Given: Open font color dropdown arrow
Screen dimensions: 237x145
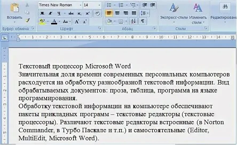Looking at the screenshot, I should click(x=60, y=22).
